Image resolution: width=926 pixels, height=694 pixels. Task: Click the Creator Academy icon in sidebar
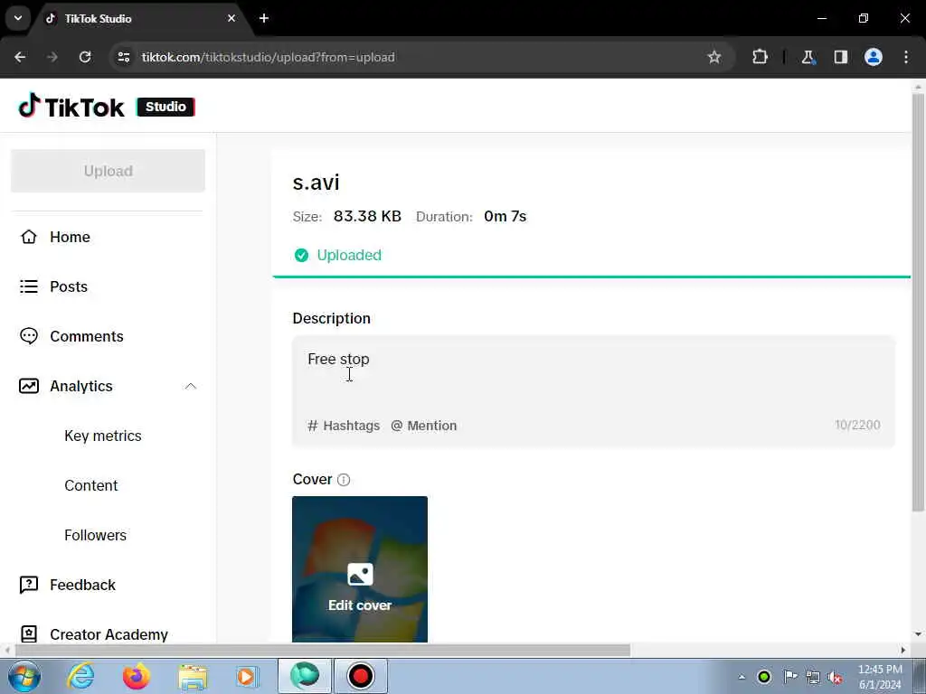point(28,633)
